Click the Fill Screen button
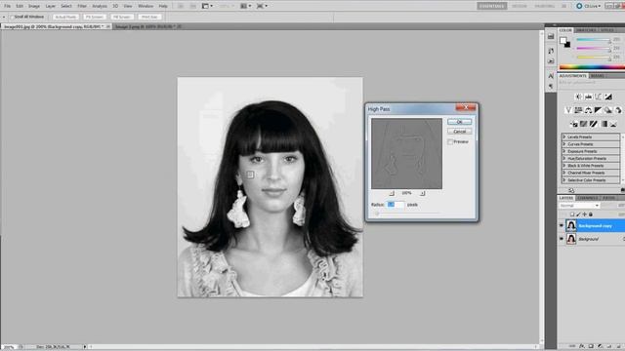 coord(121,18)
